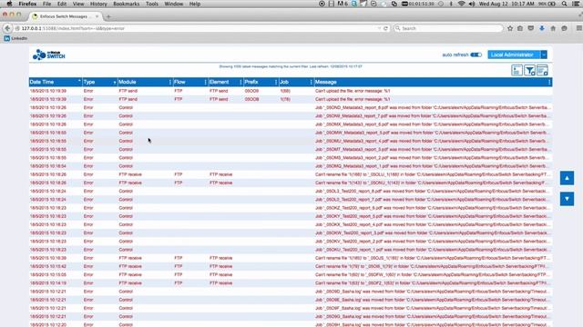This screenshot has width=583, height=327.
Task: Click the down arrow button beside the table
Action: coord(567,199)
